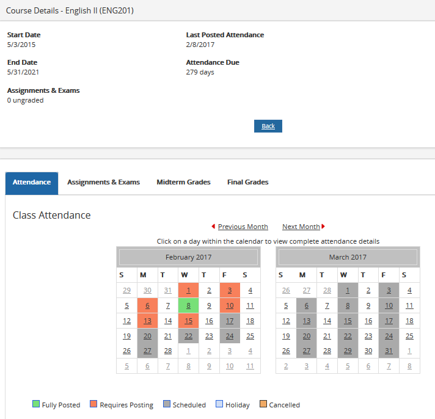Open February 8 fully posted attendance day
This screenshot has width=435, height=419.
point(188,305)
